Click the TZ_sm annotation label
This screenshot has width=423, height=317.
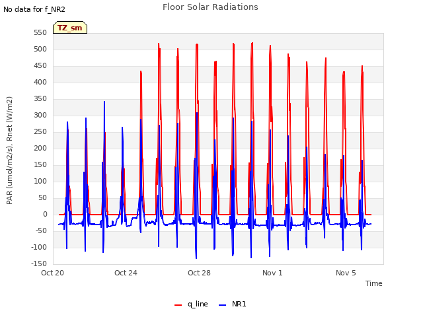click(x=70, y=28)
